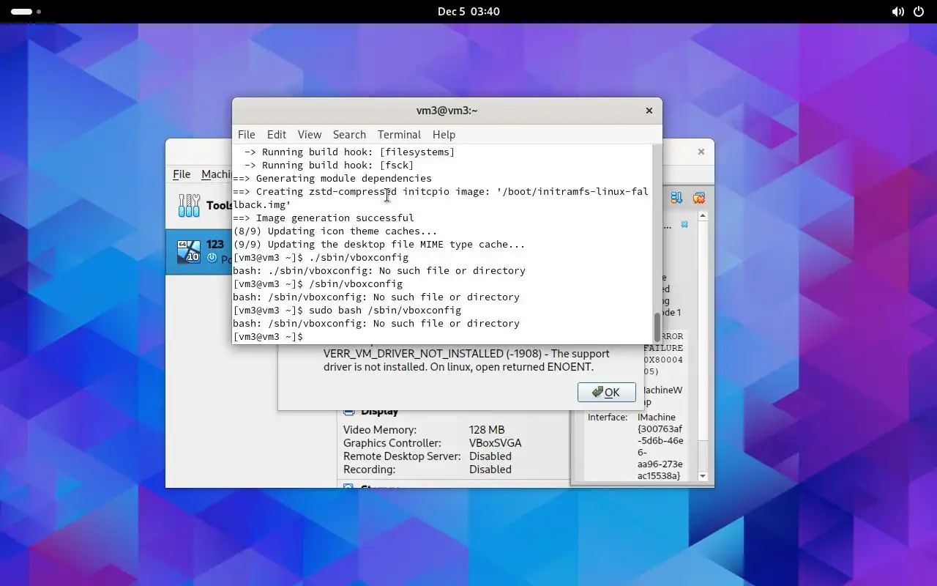Open the View menu in terminal
Screen dimensions: 937x586
310,135
